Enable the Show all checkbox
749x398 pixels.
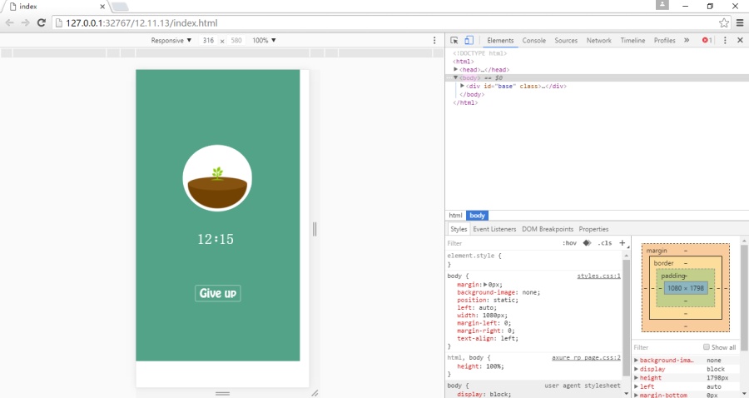click(x=706, y=347)
